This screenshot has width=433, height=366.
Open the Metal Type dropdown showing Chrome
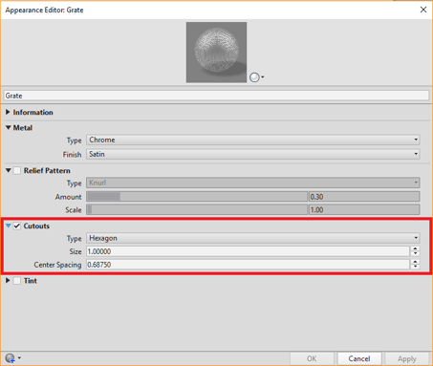pos(253,140)
